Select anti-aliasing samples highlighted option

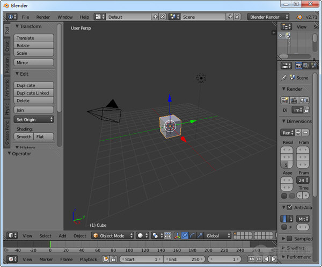pyautogui.click(x=284, y=219)
